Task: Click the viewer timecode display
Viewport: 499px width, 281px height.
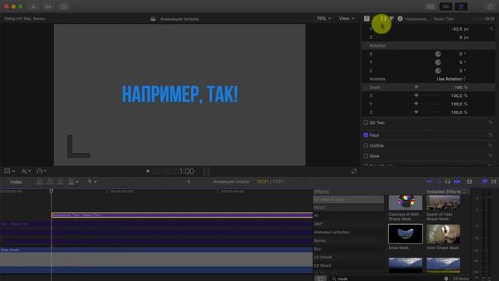Action: pyautogui.click(x=173, y=172)
